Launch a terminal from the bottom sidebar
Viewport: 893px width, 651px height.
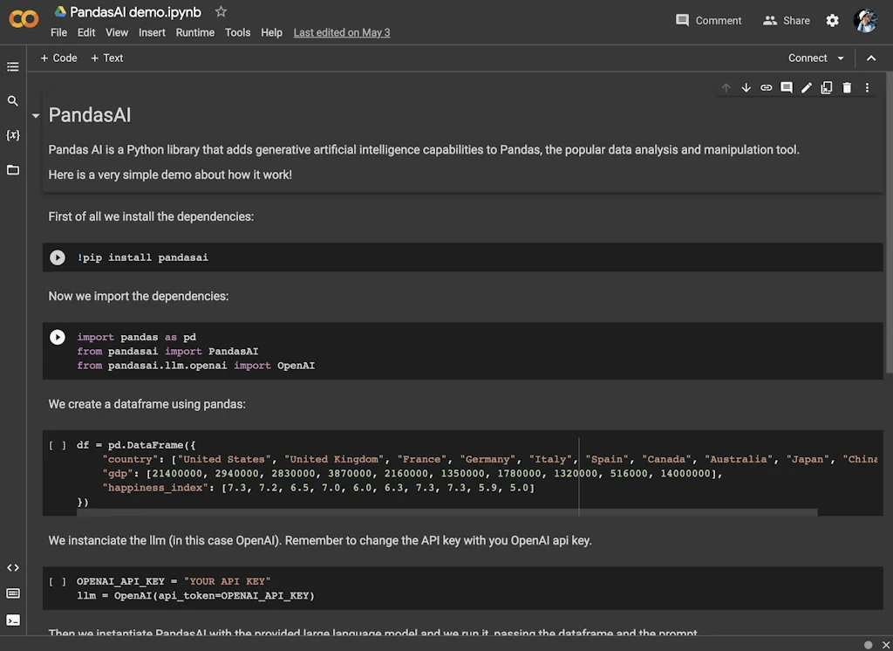[12, 621]
